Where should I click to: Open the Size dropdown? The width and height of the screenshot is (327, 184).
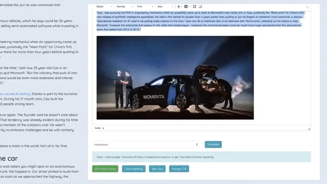(165, 7)
